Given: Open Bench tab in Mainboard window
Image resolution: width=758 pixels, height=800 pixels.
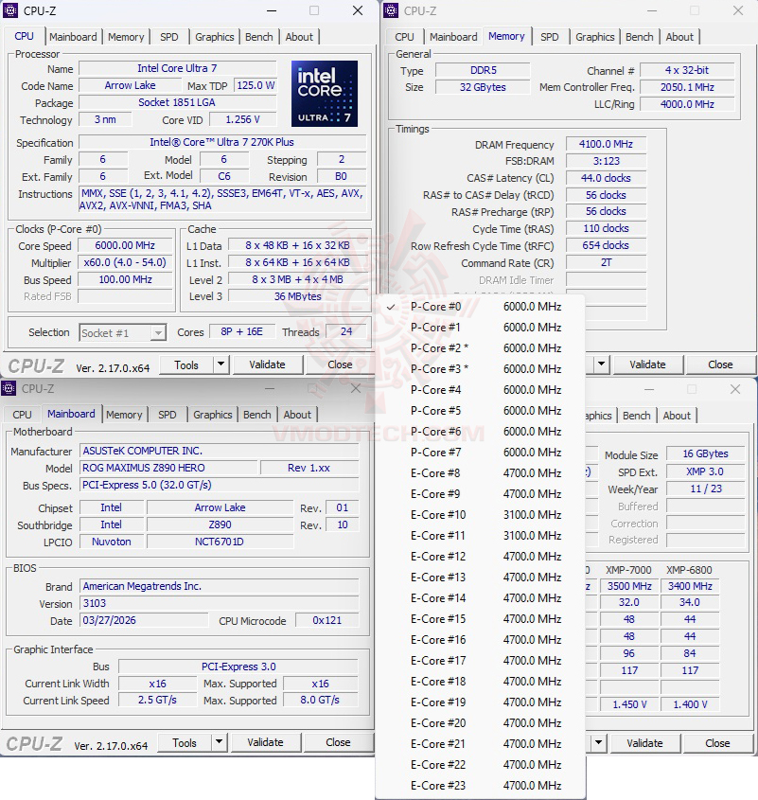Looking at the screenshot, I should tap(257, 415).
